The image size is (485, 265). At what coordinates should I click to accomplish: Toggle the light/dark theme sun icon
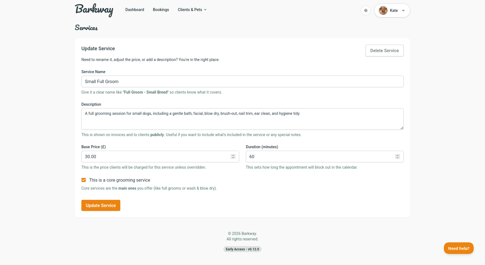pyautogui.click(x=366, y=10)
